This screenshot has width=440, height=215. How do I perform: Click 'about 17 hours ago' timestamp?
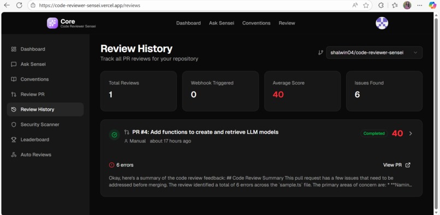click(170, 141)
